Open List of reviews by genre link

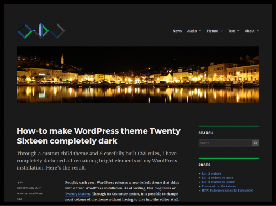tap(217, 178)
